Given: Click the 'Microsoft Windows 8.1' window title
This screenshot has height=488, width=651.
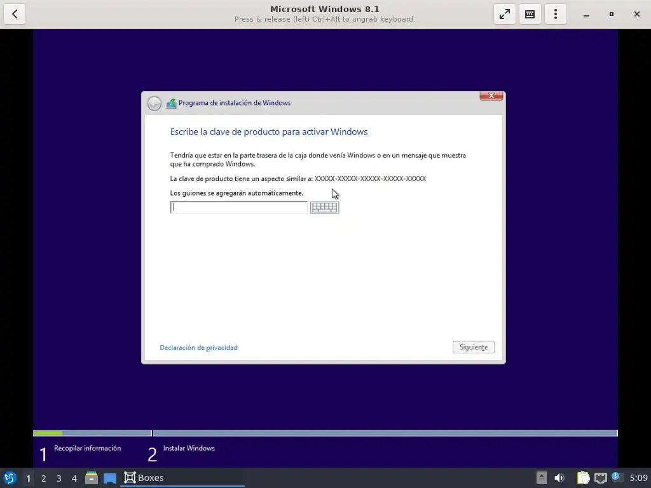Looking at the screenshot, I should (x=325, y=9).
